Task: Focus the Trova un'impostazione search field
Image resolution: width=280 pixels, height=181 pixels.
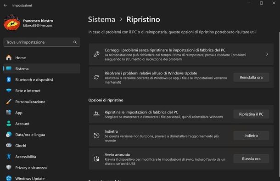Action: (42, 42)
